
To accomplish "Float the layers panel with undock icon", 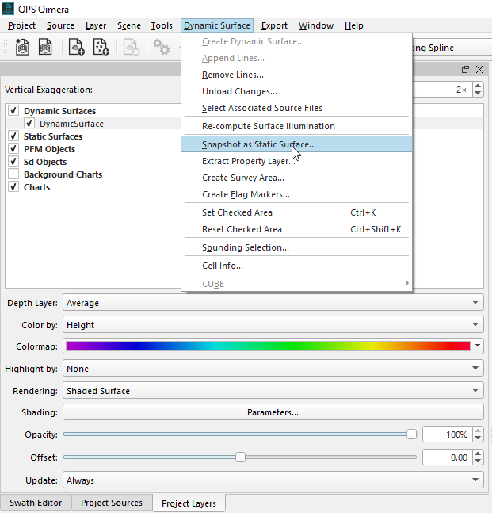I will point(465,70).
